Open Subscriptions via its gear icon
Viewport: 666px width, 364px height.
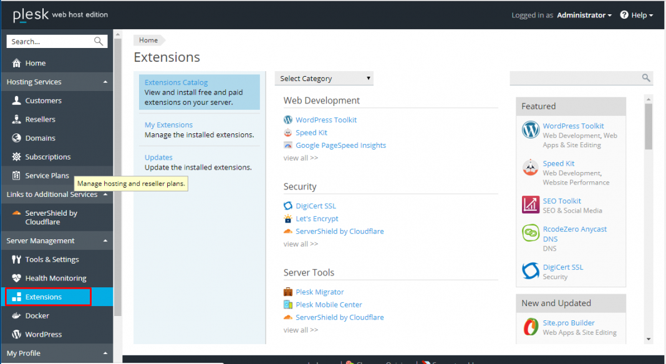point(16,156)
